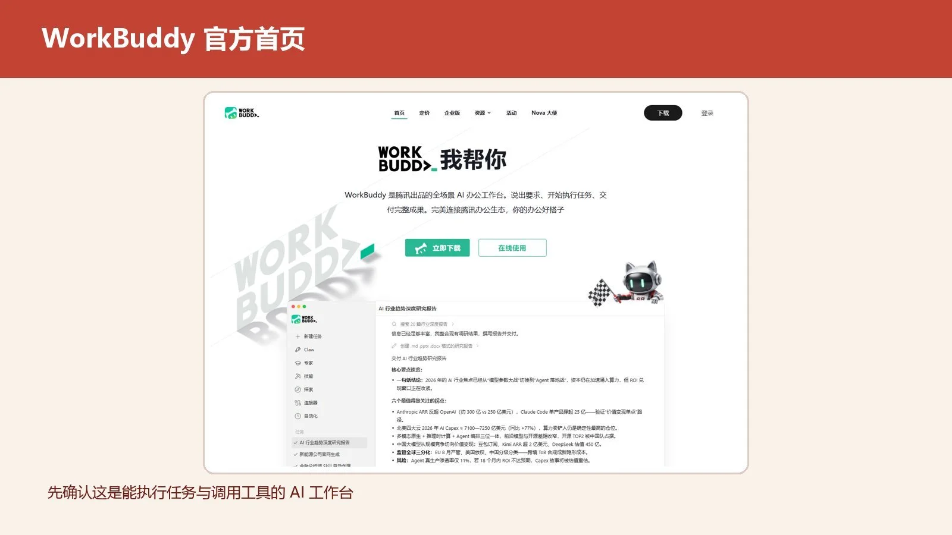Open the 探索 explore compass icon
952x535 pixels.
pos(297,389)
